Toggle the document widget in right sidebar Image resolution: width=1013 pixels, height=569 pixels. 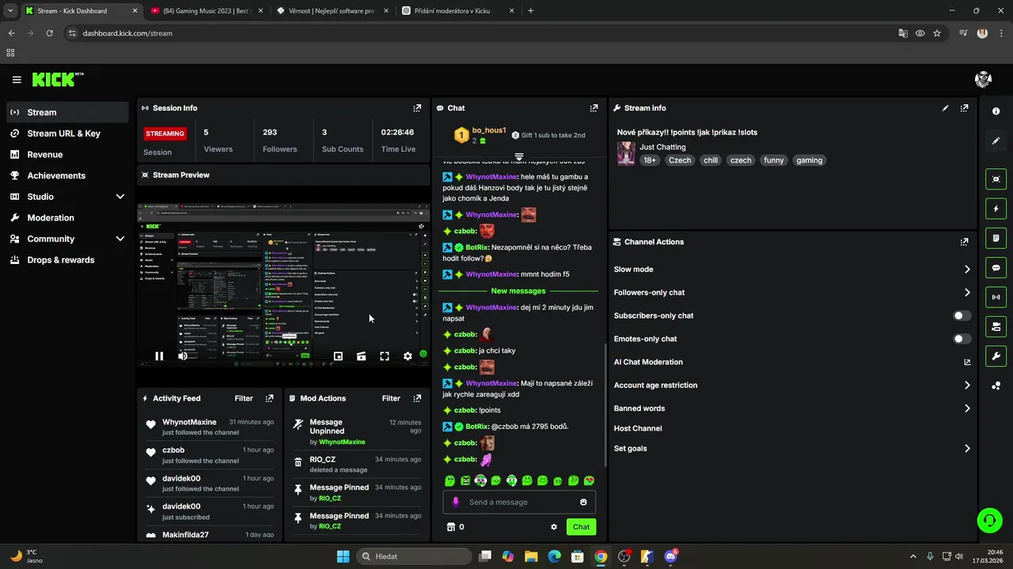(x=996, y=238)
